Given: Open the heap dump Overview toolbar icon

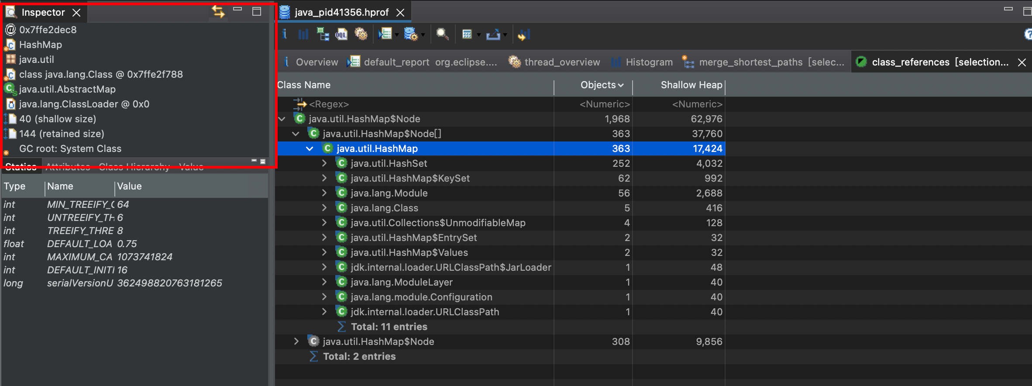Looking at the screenshot, I should [x=285, y=34].
